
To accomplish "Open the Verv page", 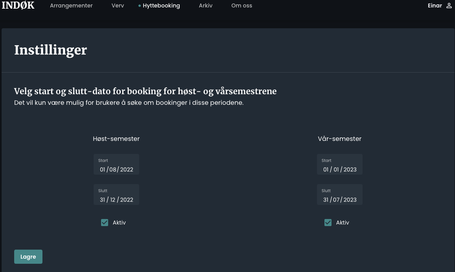I will 118,5.
